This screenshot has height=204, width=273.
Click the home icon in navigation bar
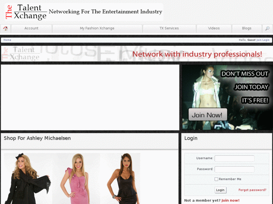(x=5, y=28)
